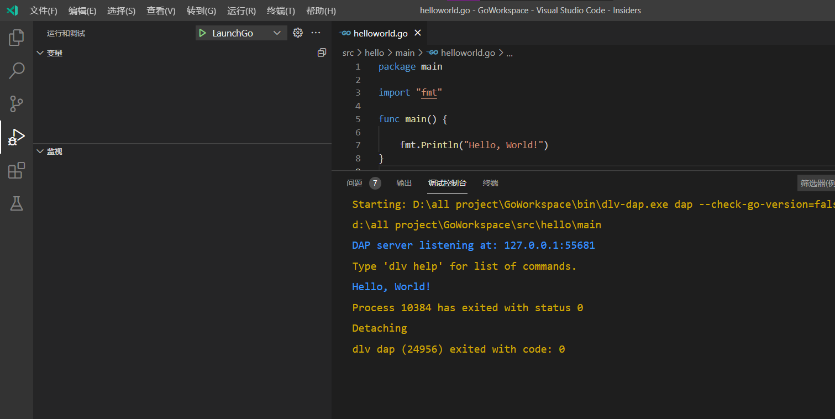This screenshot has width=835, height=419.
Task: Collapse the 监视 section
Action: tap(40, 151)
